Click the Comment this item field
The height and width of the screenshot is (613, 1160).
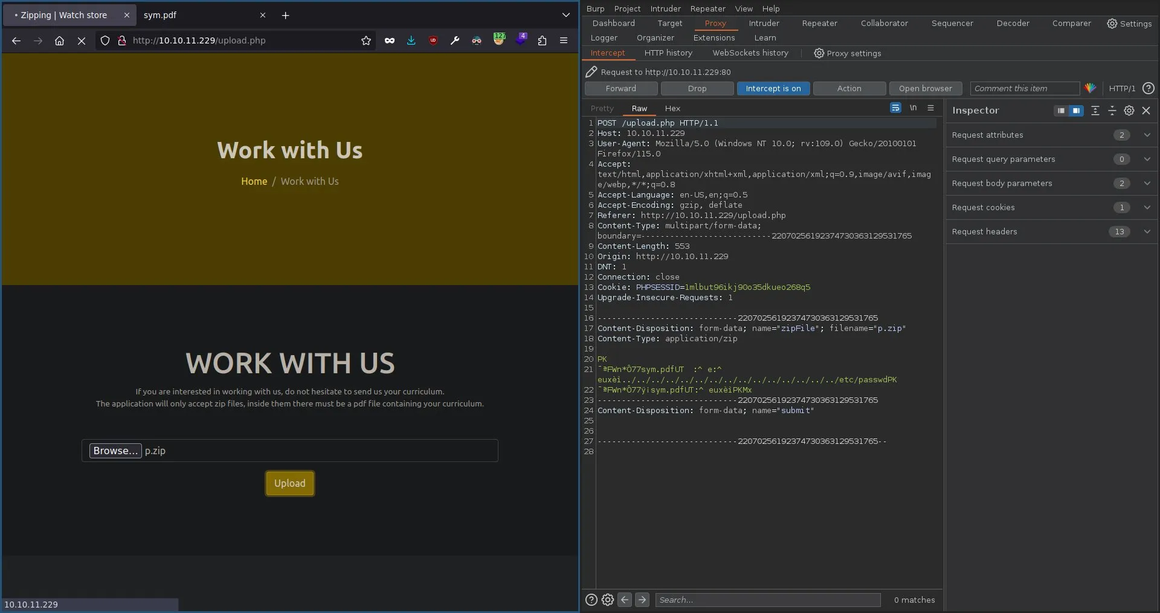coord(1025,88)
